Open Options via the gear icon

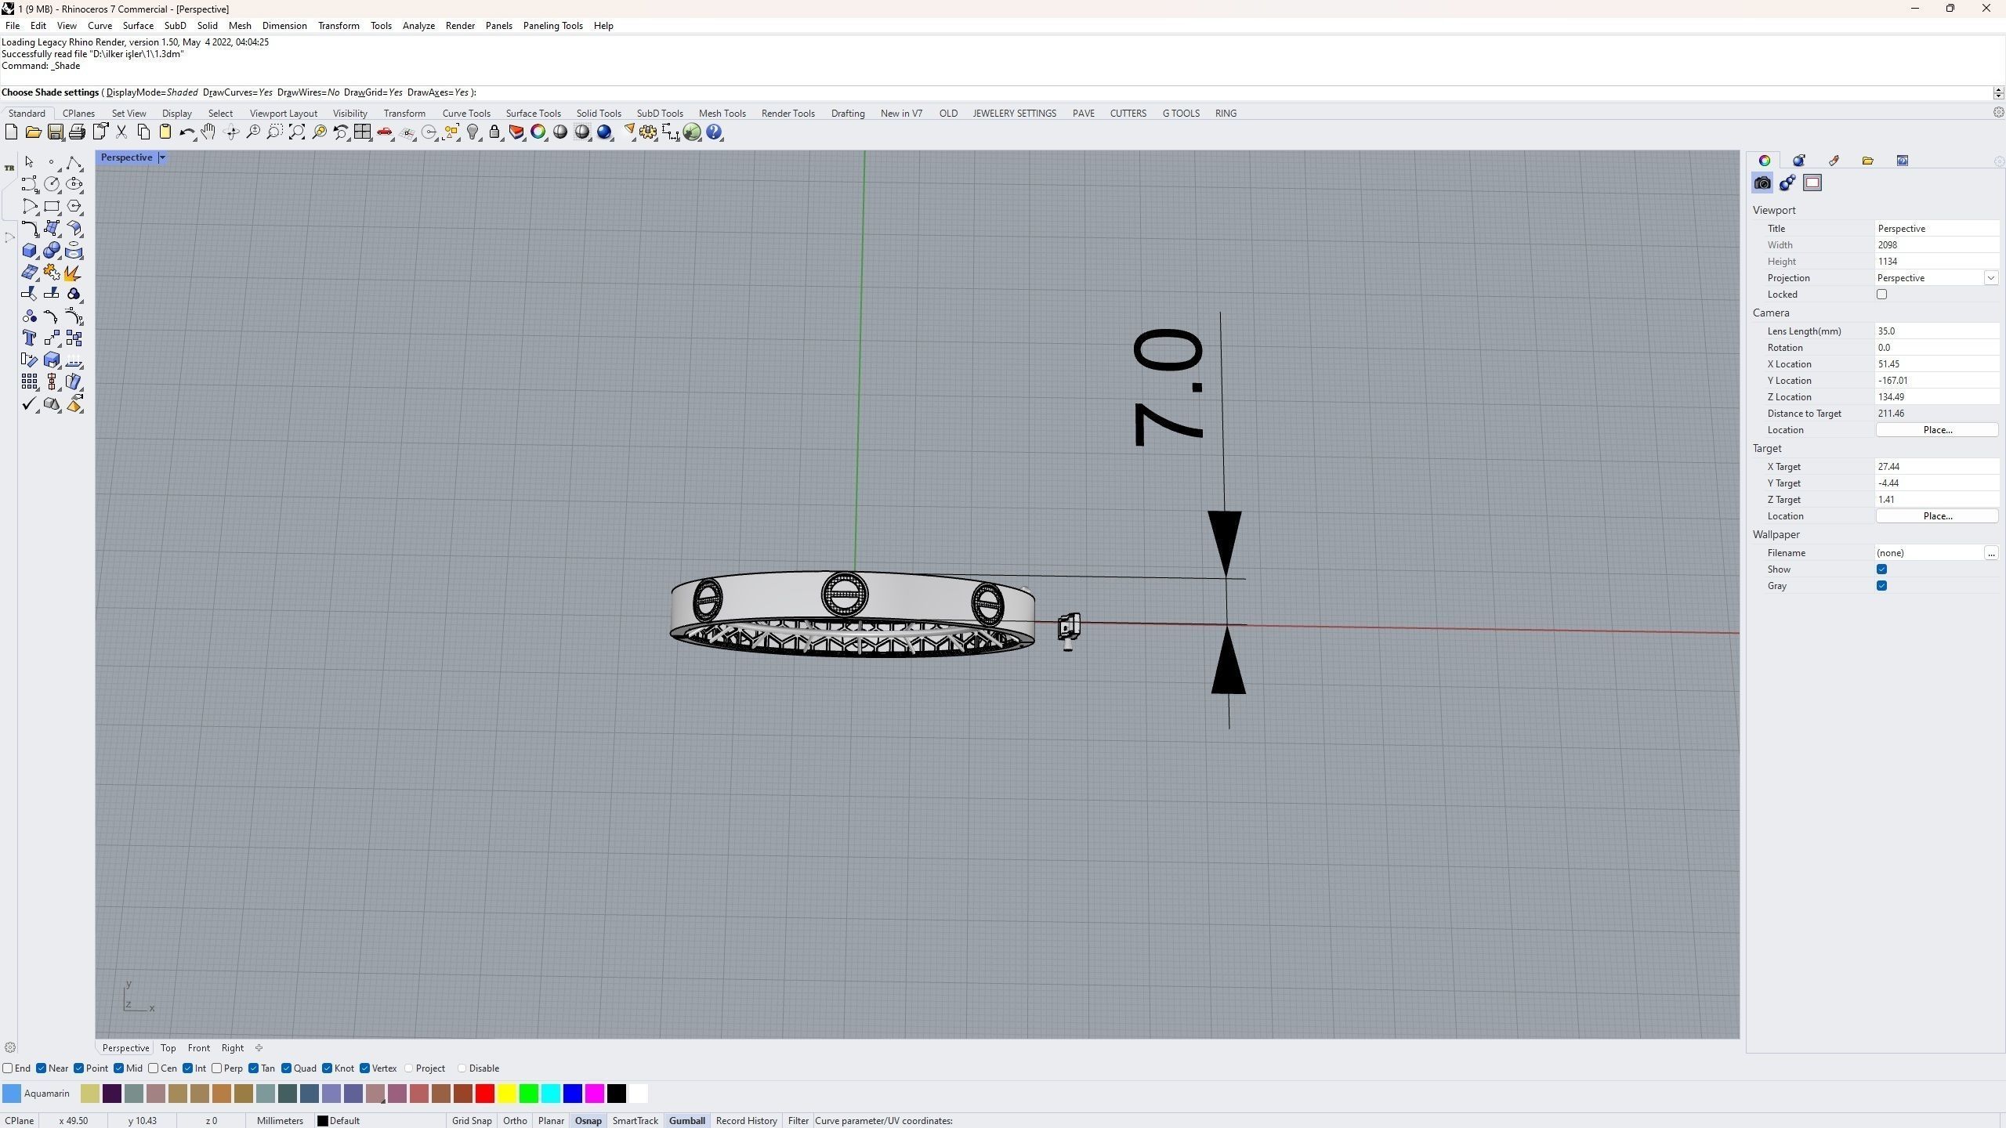click(x=648, y=132)
